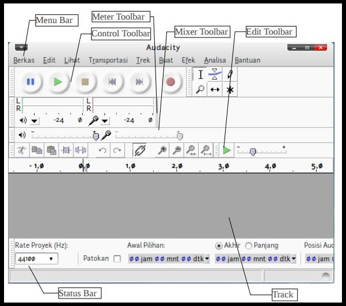This screenshot has width=346, height=306.
Task: Click the output volume slider handle
Action: point(96,137)
